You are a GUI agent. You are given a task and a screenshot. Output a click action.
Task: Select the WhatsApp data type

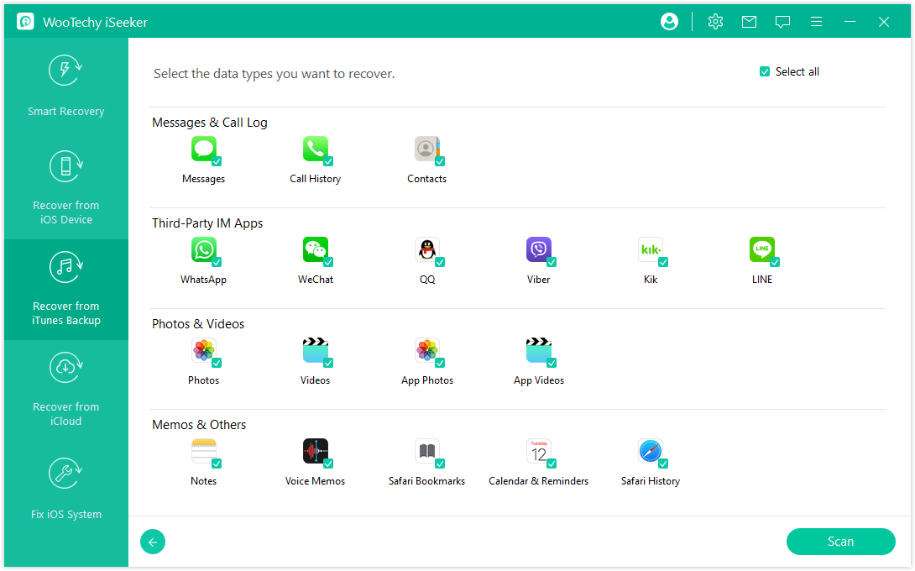tap(203, 250)
